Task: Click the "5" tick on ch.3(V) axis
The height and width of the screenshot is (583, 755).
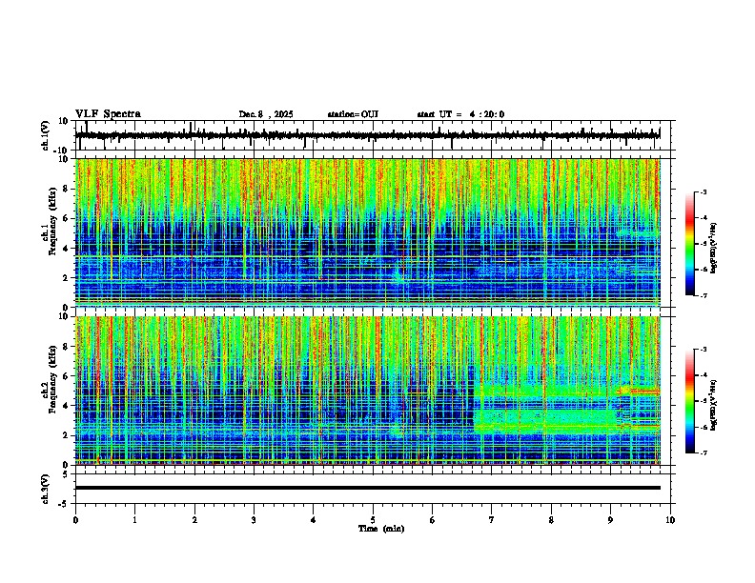Action: click(x=67, y=474)
